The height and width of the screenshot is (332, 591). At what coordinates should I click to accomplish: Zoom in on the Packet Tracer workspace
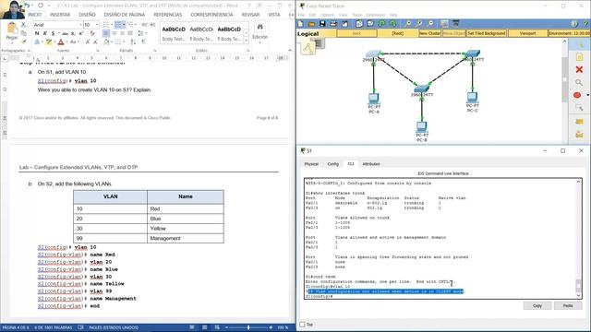coord(408,24)
